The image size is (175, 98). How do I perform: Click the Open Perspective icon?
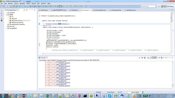[x=159, y=7]
